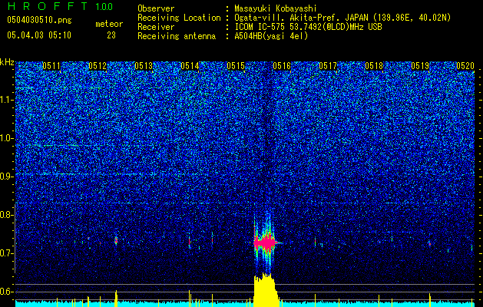Image resolution: width=483 pixels, height=307 pixels.
Task: Click the kHz axis unit label
Action: coord(7,63)
